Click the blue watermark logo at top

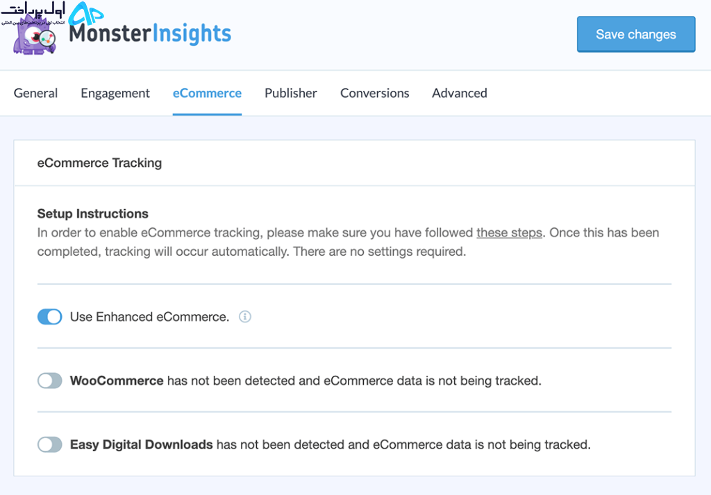86,14
